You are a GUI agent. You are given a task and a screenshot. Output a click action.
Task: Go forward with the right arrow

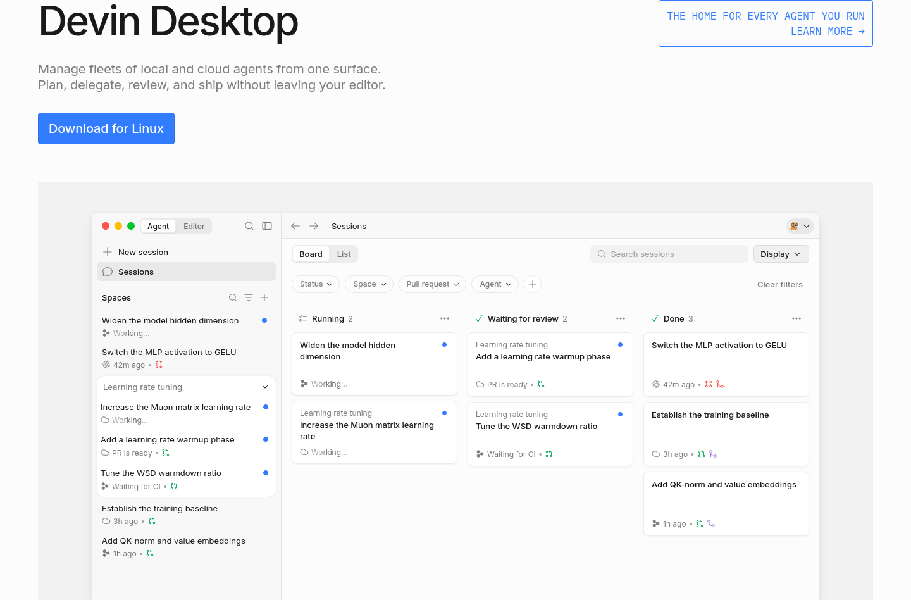(314, 226)
